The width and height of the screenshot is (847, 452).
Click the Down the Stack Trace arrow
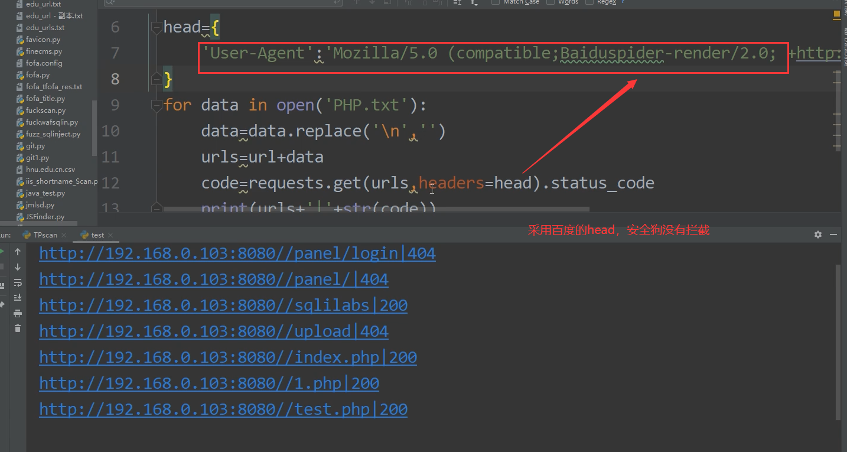(18, 268)
